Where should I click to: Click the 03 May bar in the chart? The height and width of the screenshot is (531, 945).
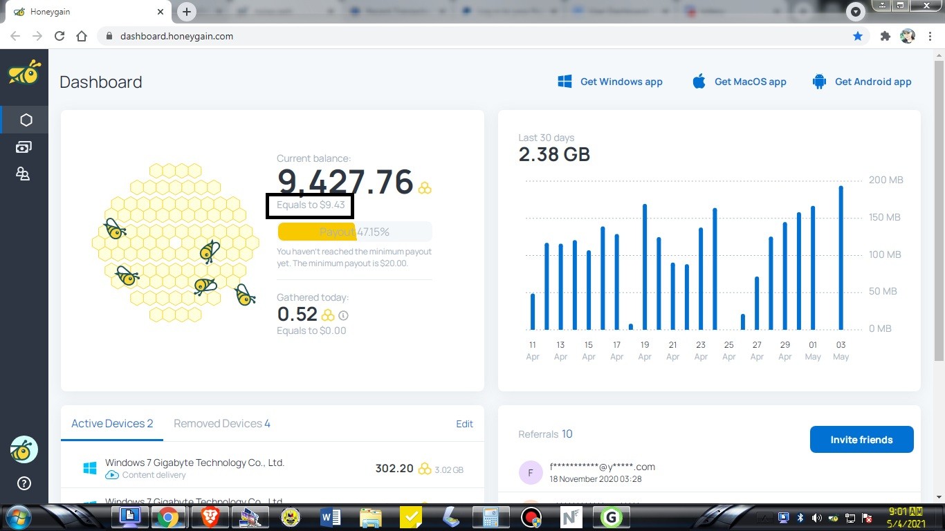841,258
